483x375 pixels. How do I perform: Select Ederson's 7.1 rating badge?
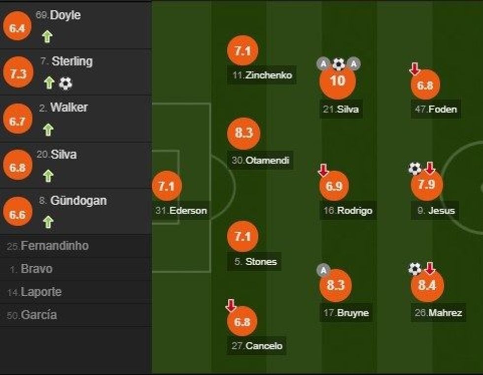coord(167,186)
